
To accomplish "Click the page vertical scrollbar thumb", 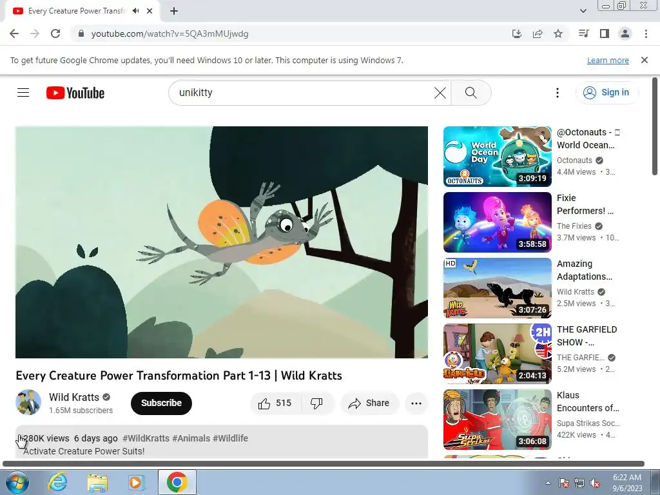I will point(655,126).
